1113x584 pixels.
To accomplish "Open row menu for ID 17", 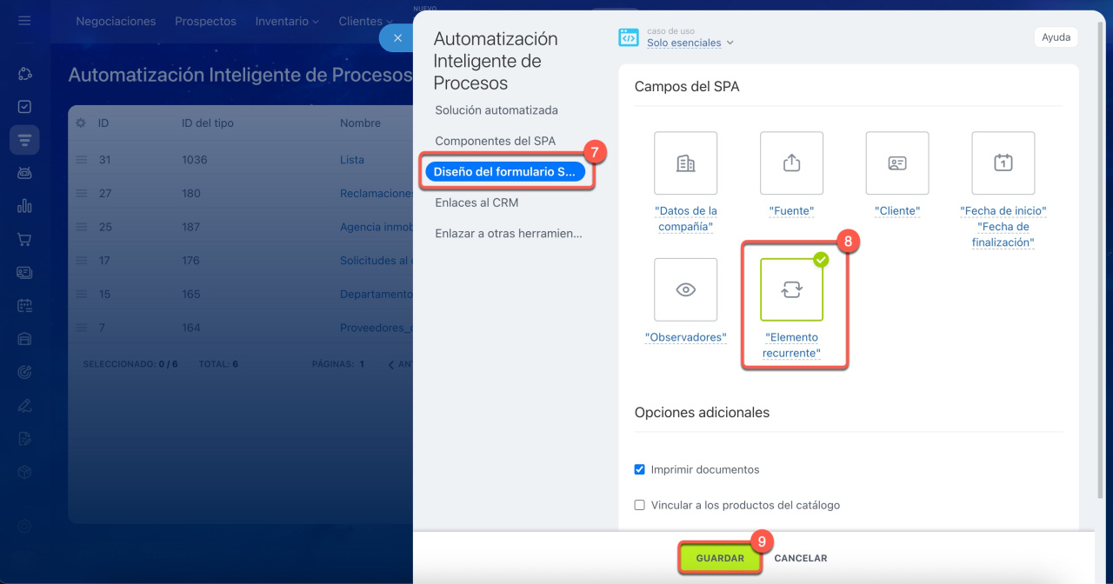I will coord(82,261).
